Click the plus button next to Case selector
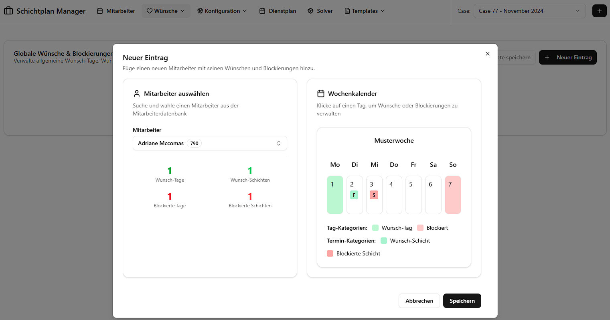The width and height of the screenshot is (610, 320). tap(599, 11)
